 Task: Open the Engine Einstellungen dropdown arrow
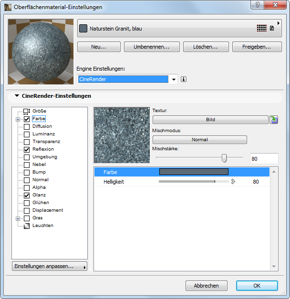174,79
